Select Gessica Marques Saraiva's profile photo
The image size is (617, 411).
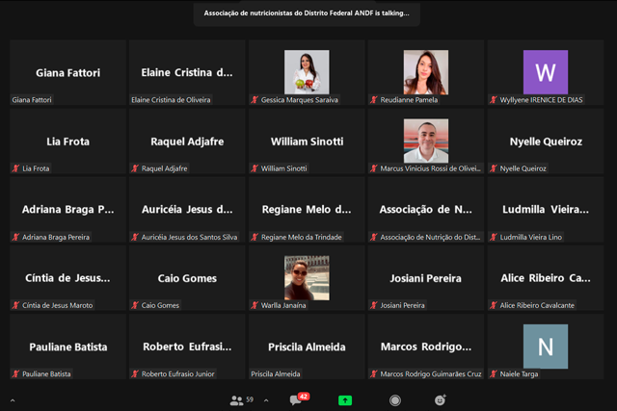(x=307, y=72)
